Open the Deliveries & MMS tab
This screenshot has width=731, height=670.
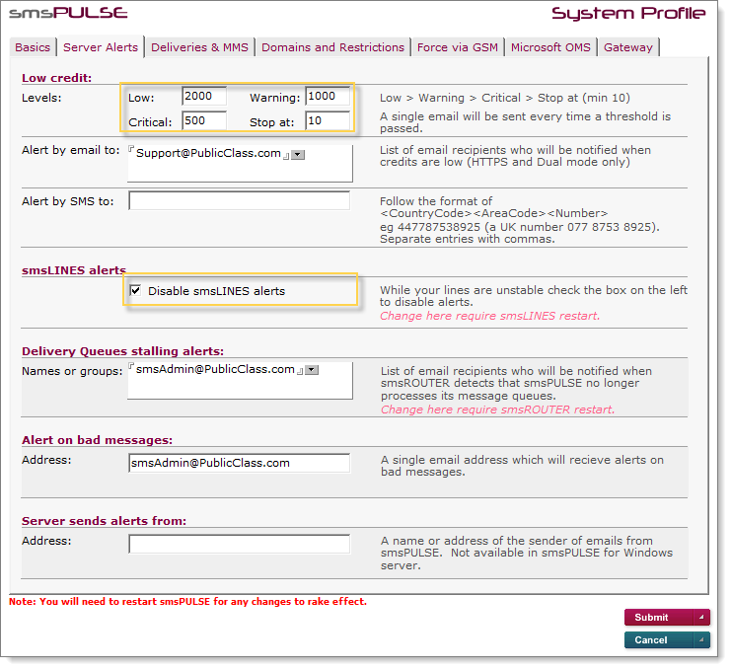(199, 47)
